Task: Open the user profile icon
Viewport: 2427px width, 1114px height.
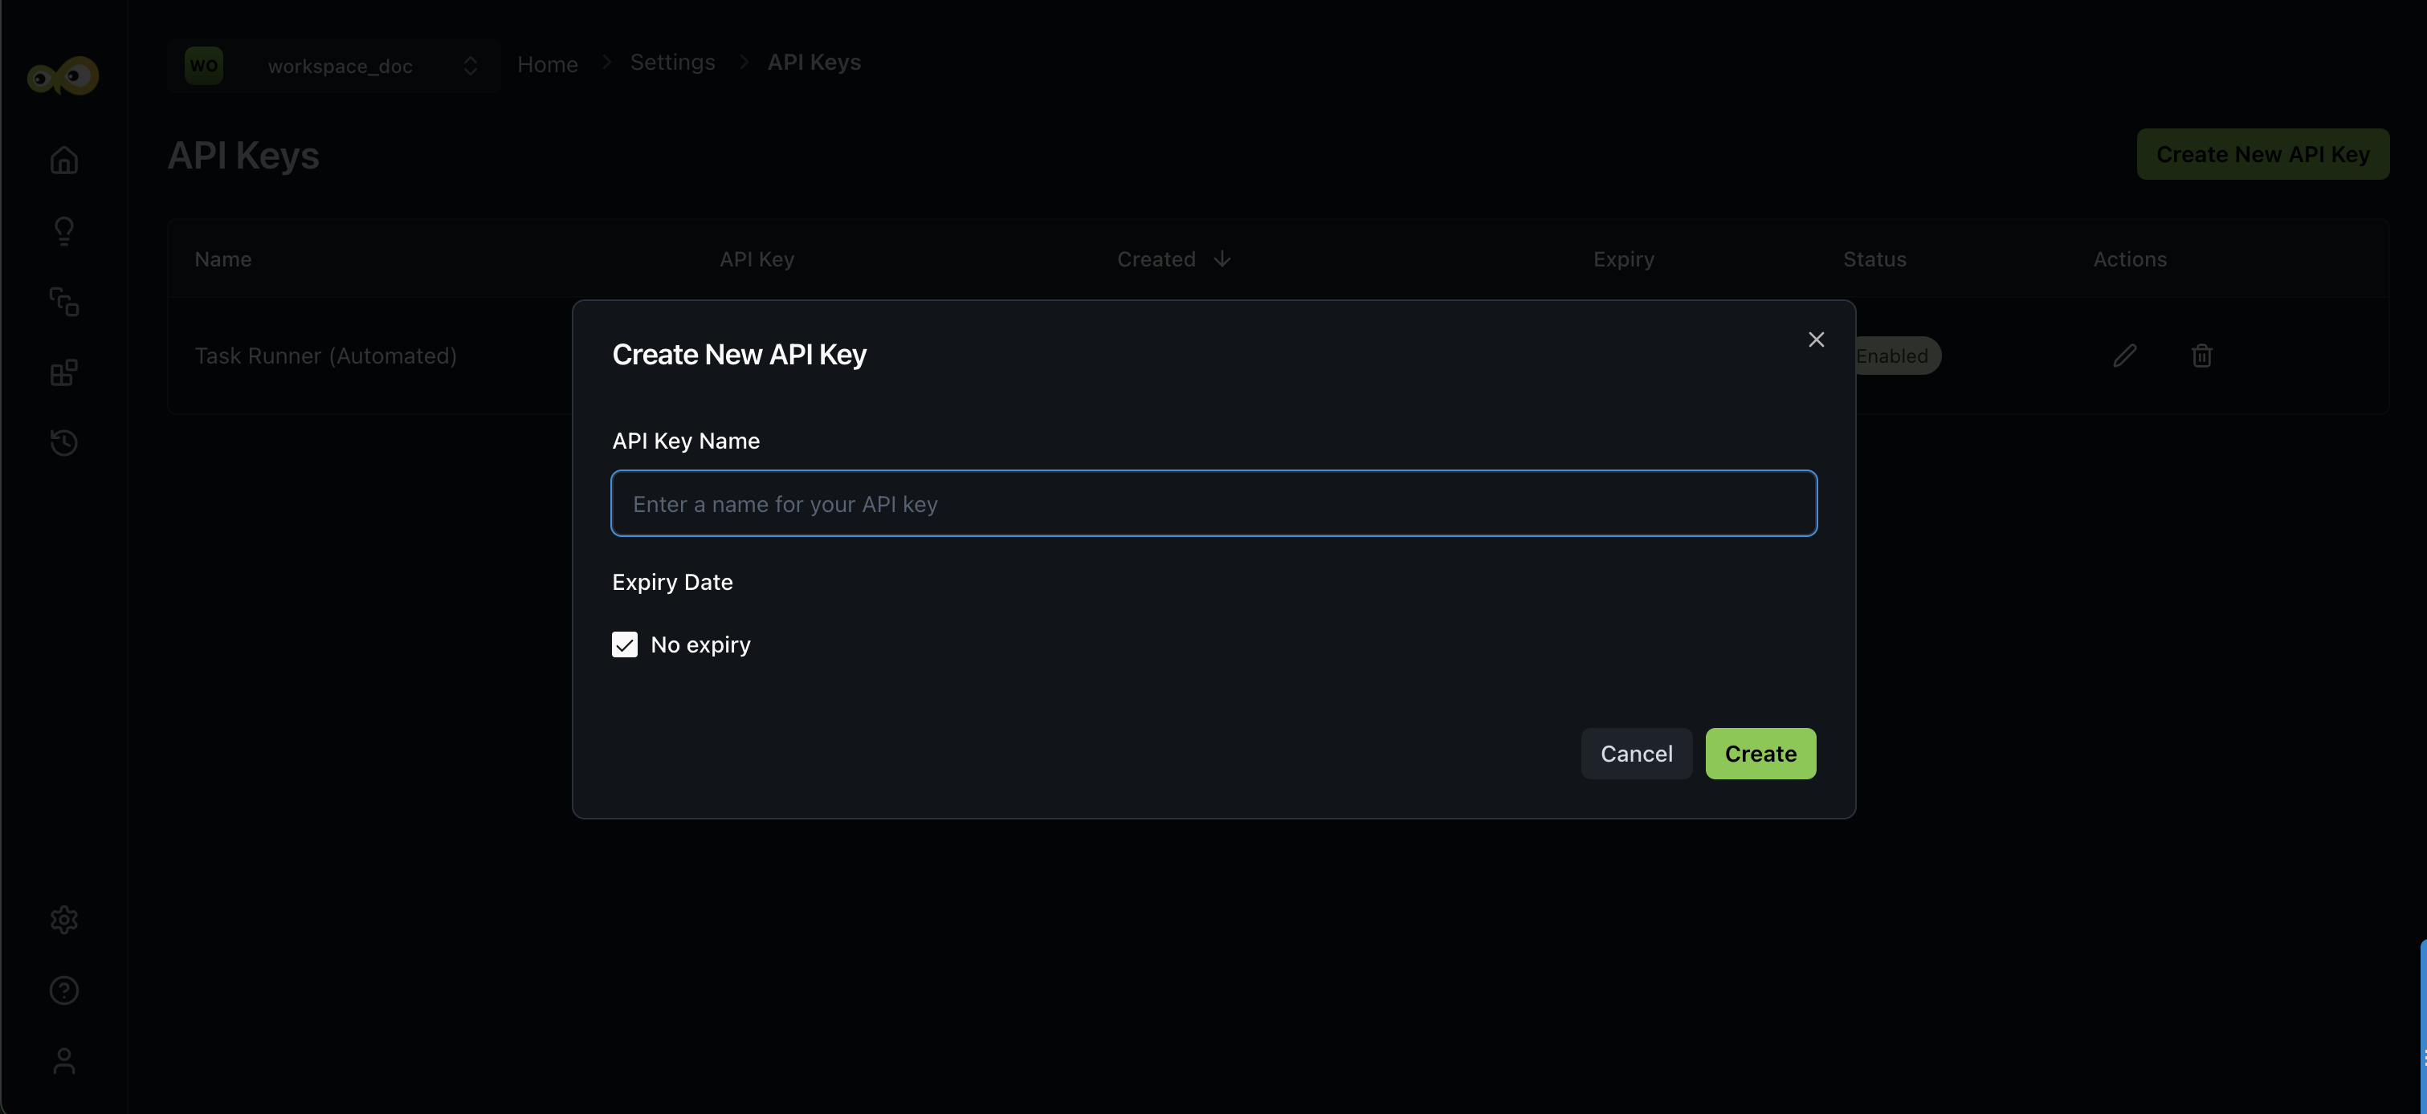Action: coord(64,1061)
